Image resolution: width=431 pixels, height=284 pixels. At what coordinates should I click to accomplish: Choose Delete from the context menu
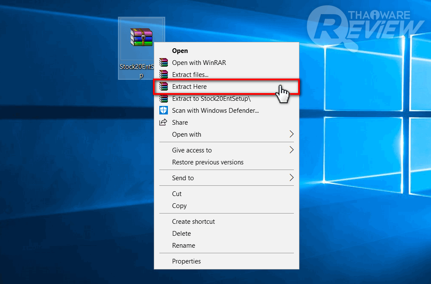coord(226,234)
